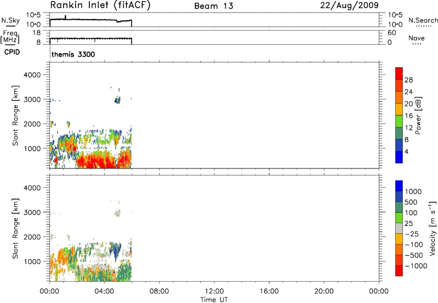Click the 'N.Search' legend label
This screenshot has width=438, height=303.
(x=423, y=20)
